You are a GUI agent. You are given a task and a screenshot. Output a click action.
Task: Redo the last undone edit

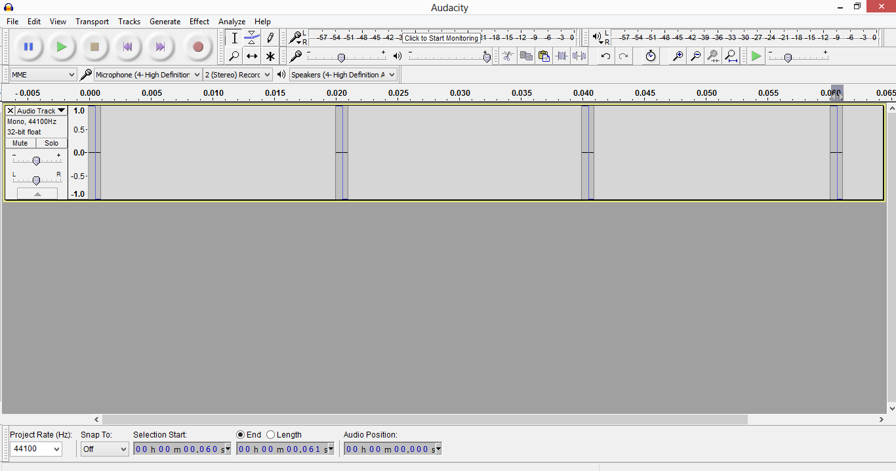pyautogui.click(x=623, y=56)
